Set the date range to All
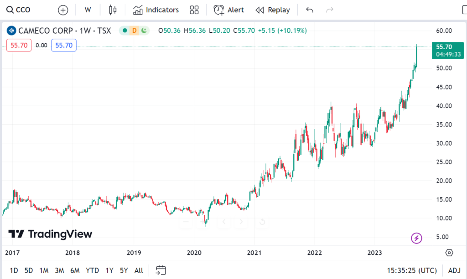This screenshot has width=467, height=279. pyautogui.click(x=139, y=270)
